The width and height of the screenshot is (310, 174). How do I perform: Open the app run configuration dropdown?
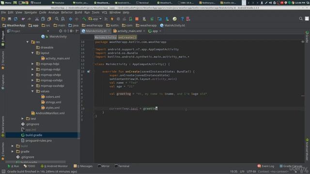(x=95, y=19)
